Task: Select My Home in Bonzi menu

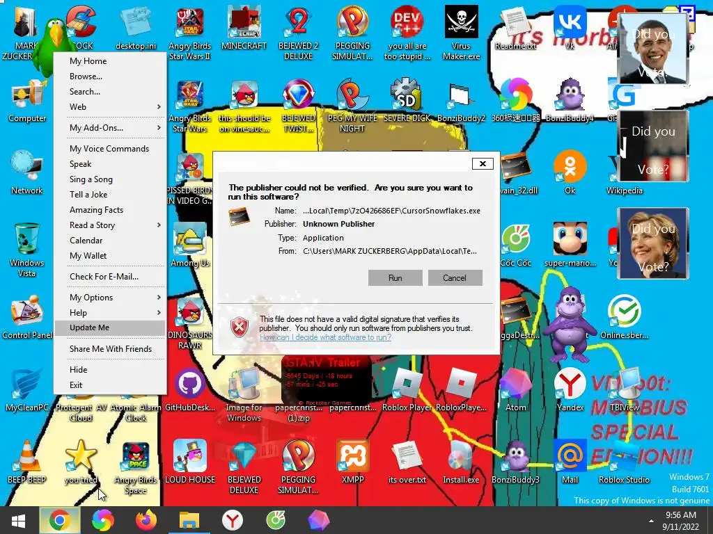Action: pos(110,61)
